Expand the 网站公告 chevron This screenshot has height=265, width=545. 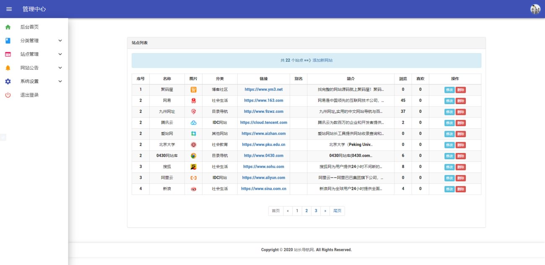coord(60,68)
